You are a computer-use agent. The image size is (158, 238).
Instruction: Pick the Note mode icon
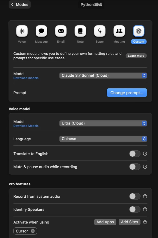click(80, 31)
